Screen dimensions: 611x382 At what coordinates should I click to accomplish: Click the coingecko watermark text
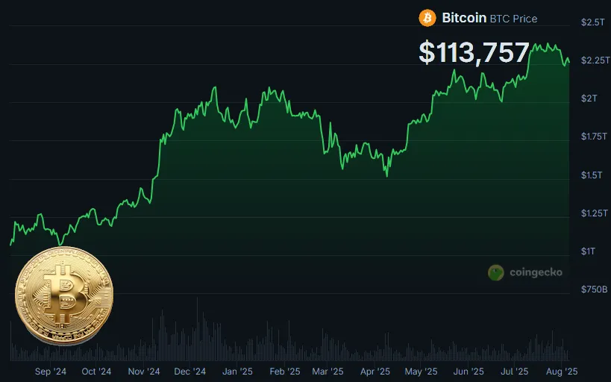(x=536, y=272)
